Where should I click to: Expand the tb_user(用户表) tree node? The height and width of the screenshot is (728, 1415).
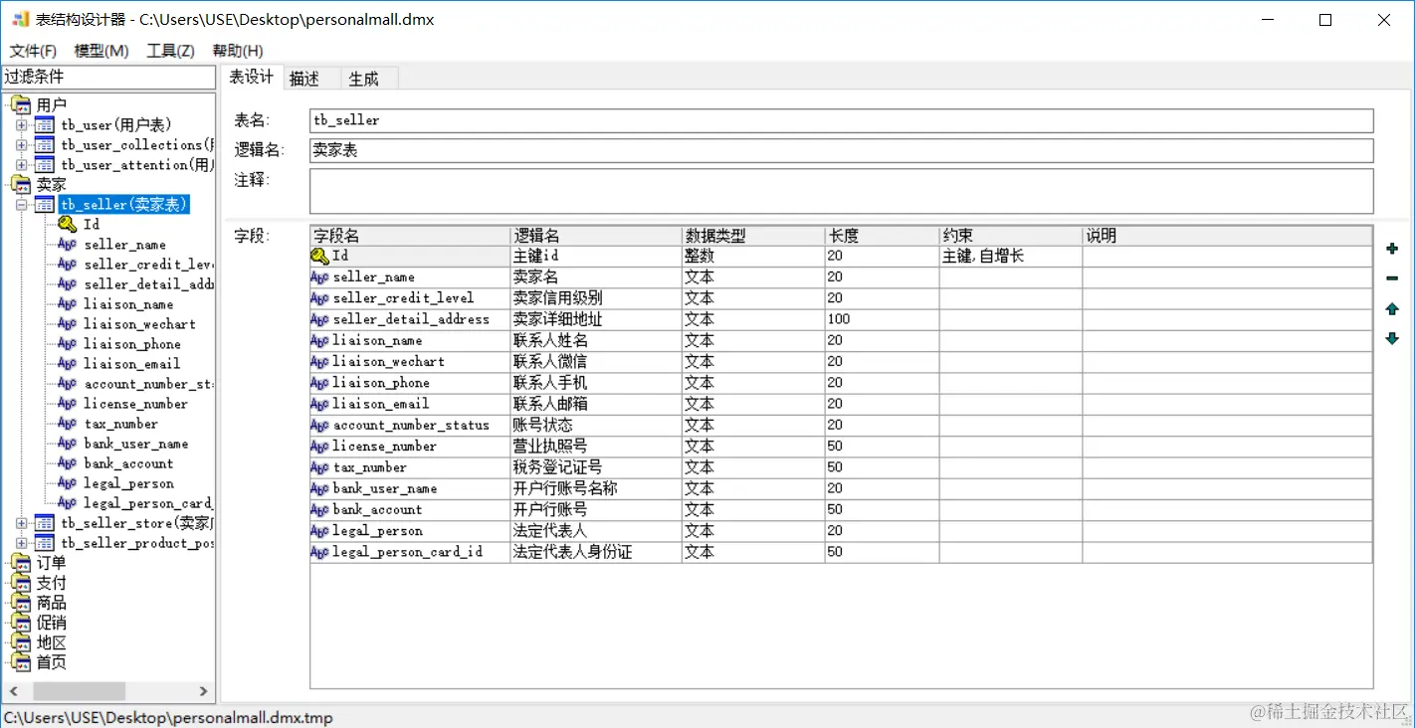tap(22, 125)
